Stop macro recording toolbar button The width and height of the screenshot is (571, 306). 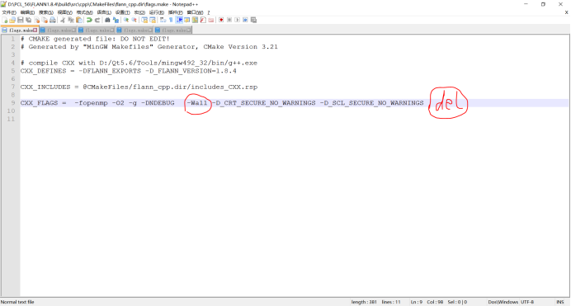[229, 20]
